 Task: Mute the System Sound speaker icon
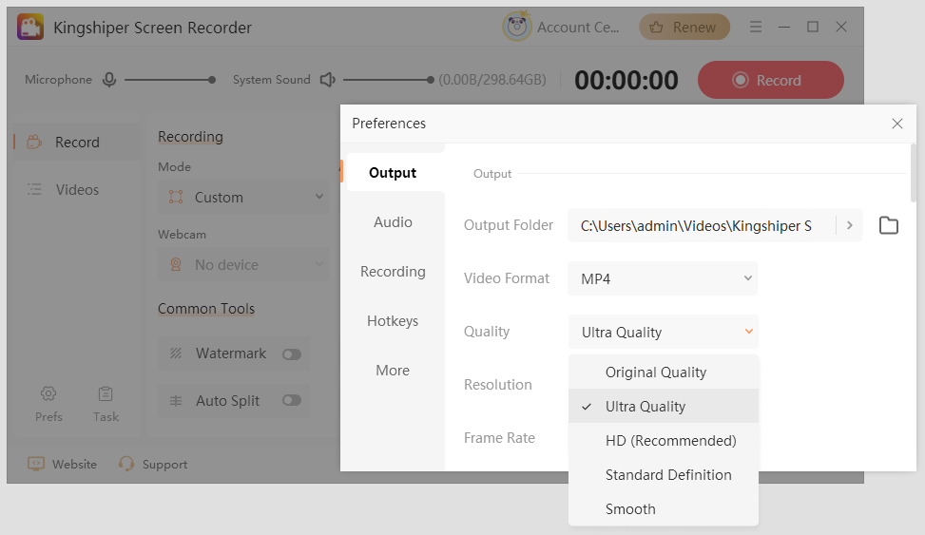click(x=327, y=80)
